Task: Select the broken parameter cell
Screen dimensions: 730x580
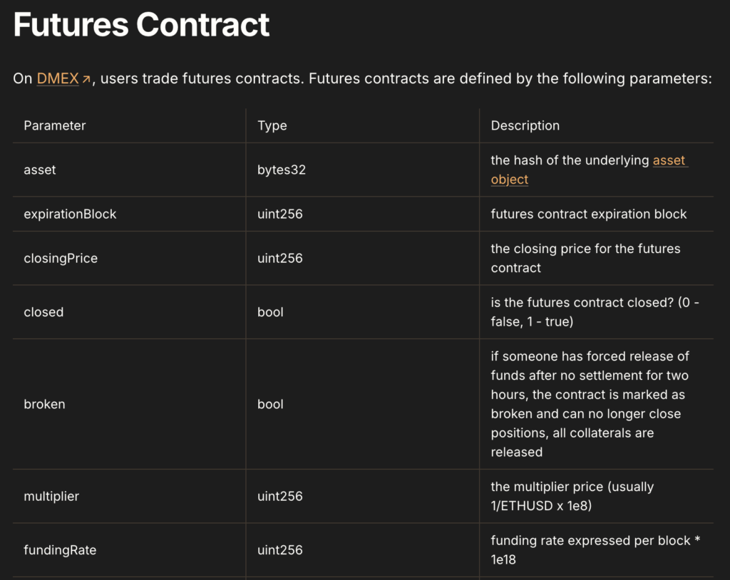Action: point(44,404)
